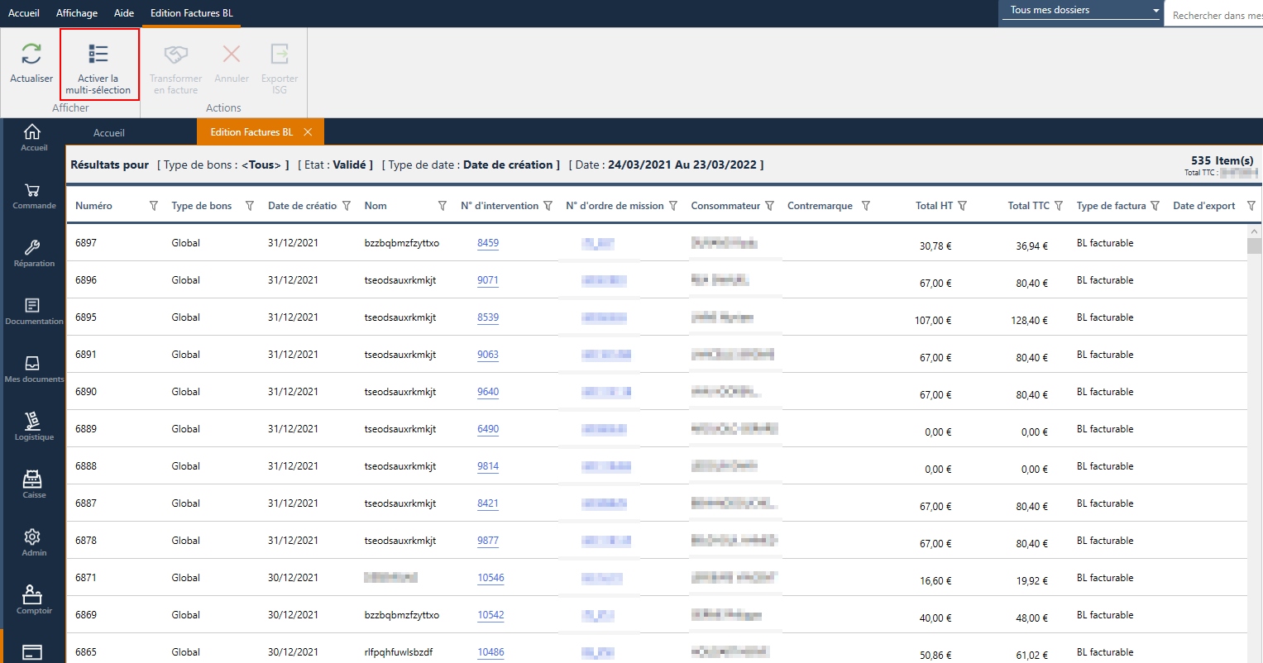Open intervention link 8459
Image resolution: width=1263 pixels, height=663 pixels.
488,243
